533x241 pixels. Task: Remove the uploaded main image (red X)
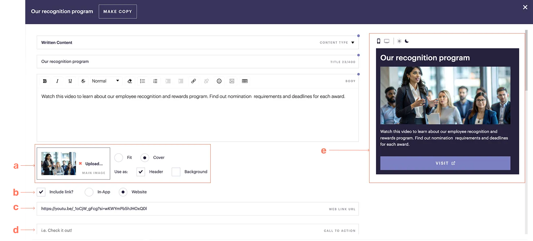[80, 164]
